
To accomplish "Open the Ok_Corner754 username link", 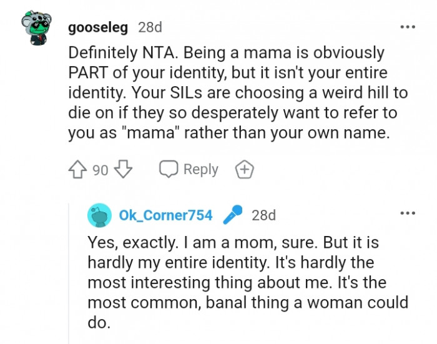I will pos(165,215).
